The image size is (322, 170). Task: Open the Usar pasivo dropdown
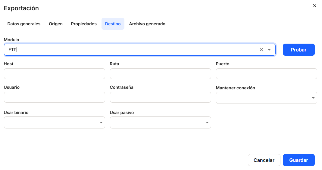pos(160,122)
